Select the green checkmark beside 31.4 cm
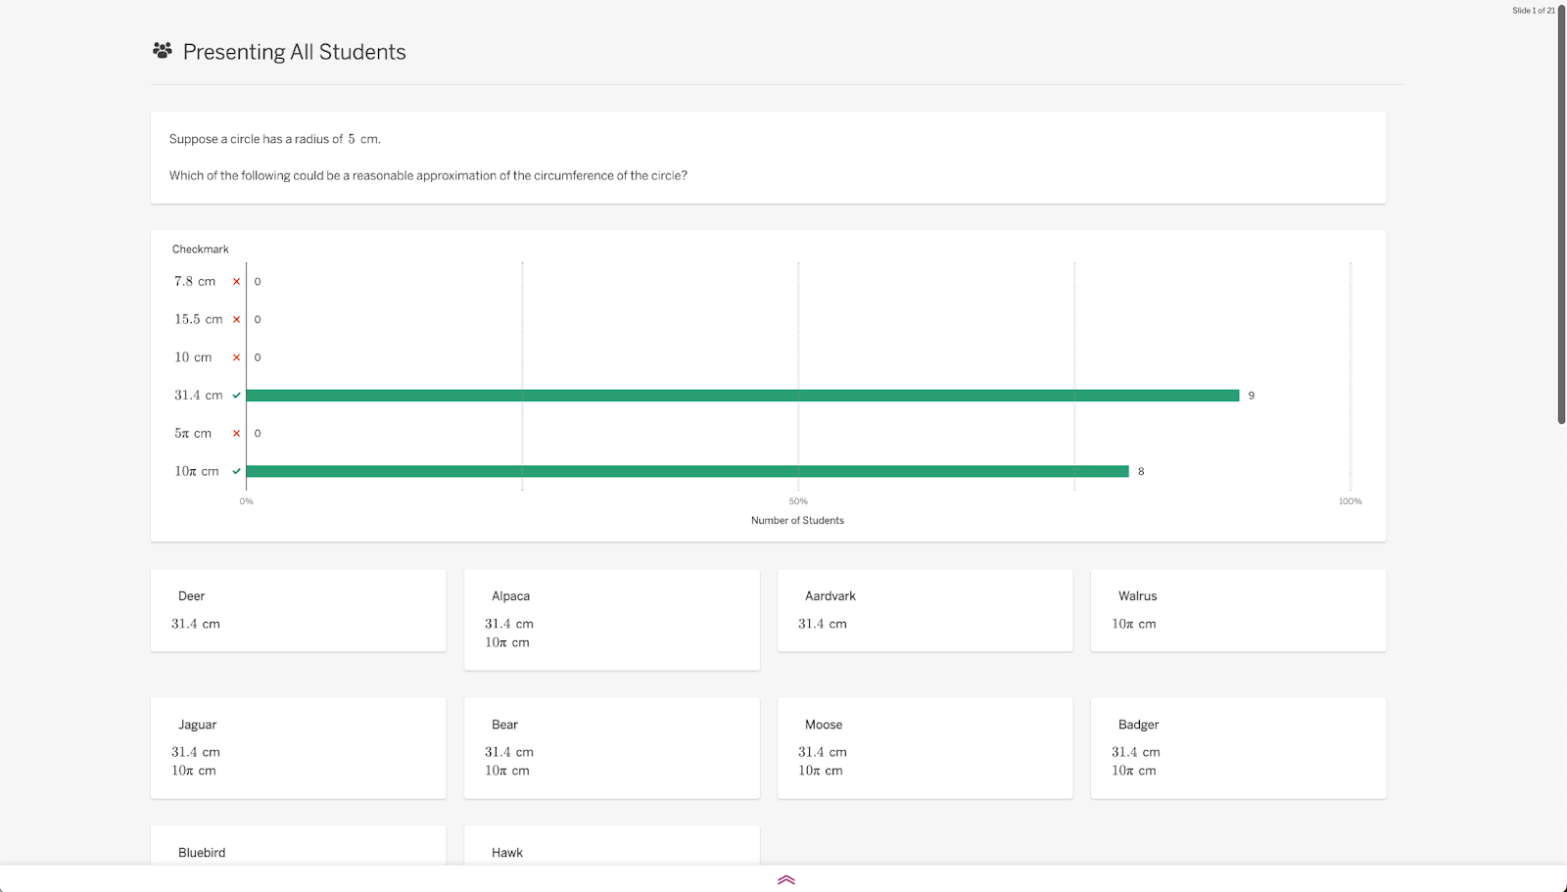 click(236, 395)
